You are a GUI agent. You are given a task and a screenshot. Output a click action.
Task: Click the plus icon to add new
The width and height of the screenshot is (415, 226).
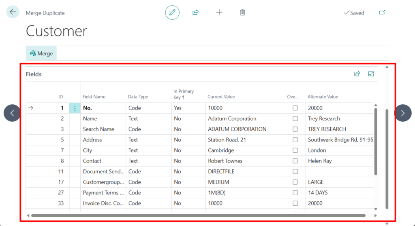click(x=219, y=13)
